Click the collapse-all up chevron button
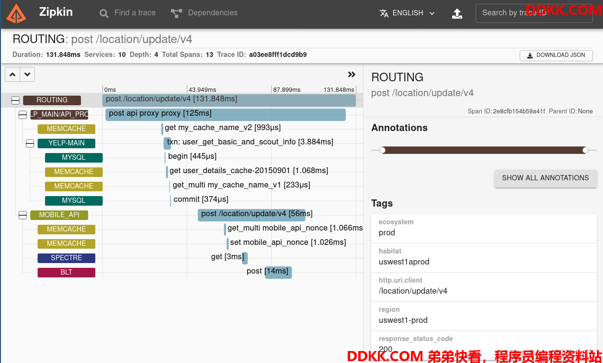 tap(12, 75)
